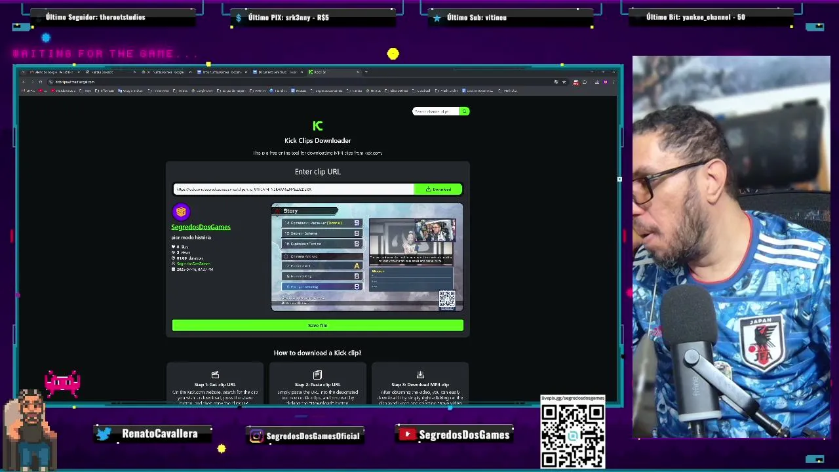
Task: Open the red extension icon in the toolbar
Action: pyautogui.click(x=576, y=82)
